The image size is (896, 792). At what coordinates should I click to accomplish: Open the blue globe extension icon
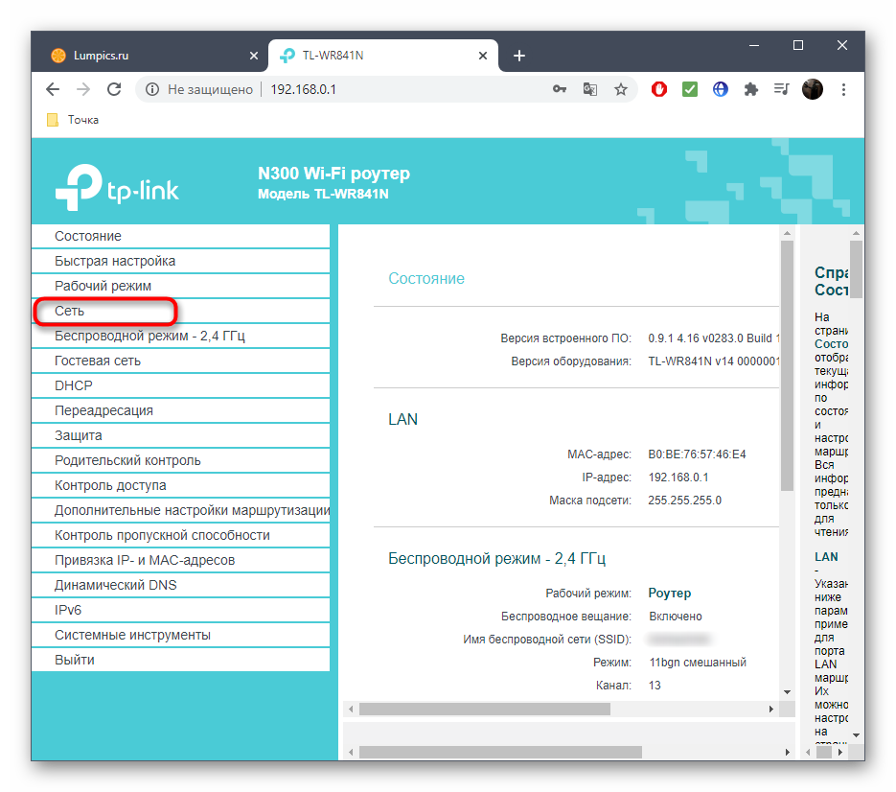pyautogui.click(x=720, y=89)
